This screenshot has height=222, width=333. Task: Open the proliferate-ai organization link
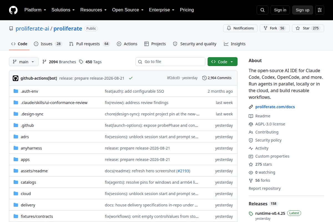[32, 29]
